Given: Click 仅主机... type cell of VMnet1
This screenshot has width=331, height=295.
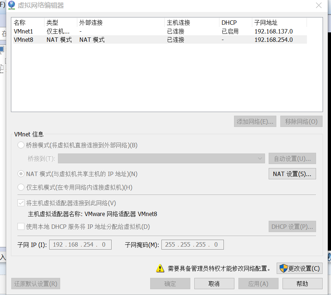Looking at the screenshot, I should tap(58, 31).
